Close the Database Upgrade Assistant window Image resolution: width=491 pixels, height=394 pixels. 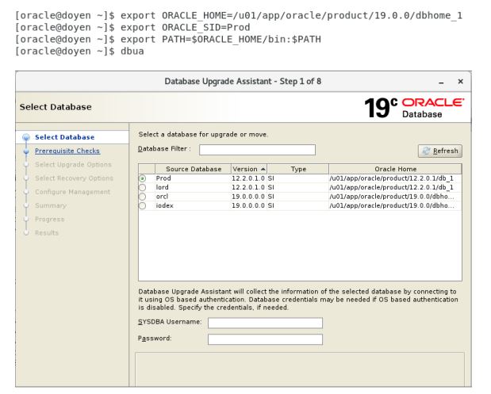tap(460, 82)
